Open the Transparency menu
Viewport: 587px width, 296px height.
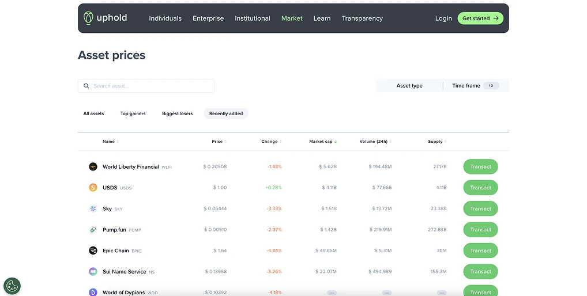click(x=362, y=18)
